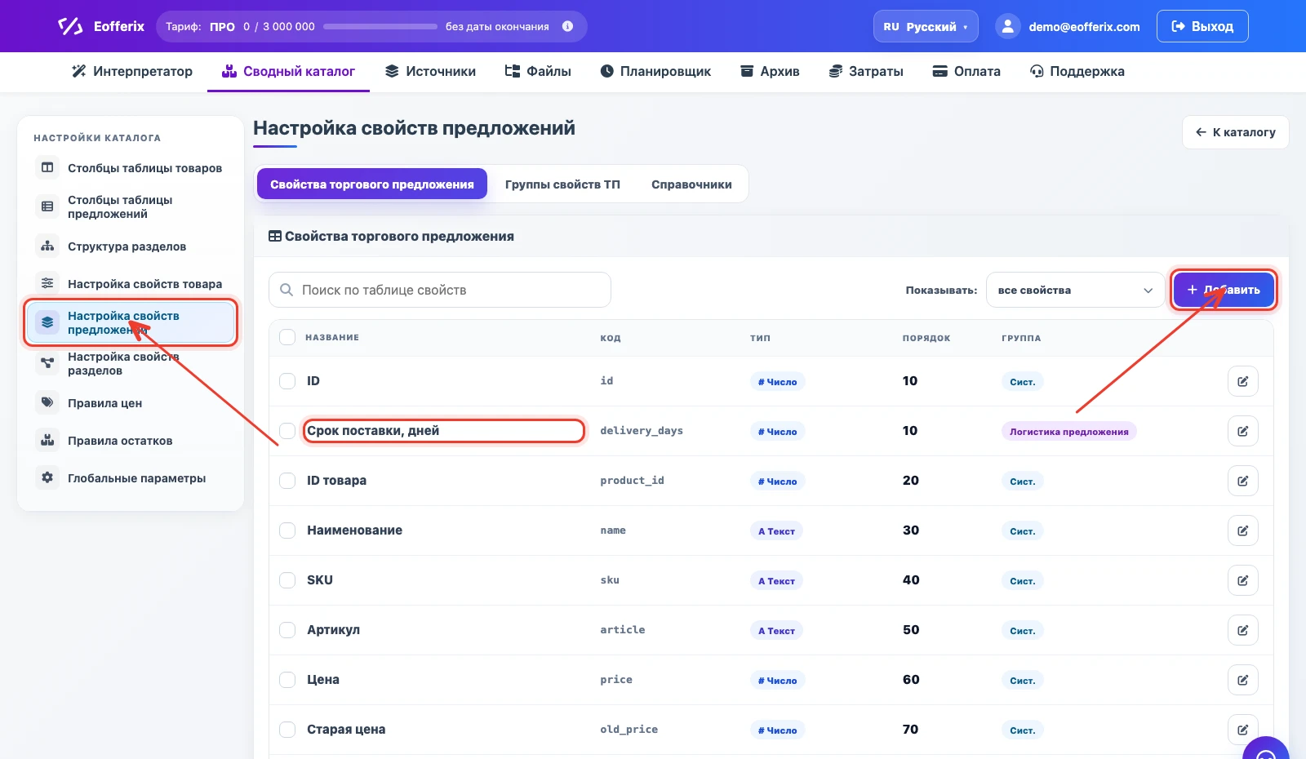Image resolution: width=1306 pixels, height=759 pixels.
Task: Select Свойства торгового предложения tab
Action: (372, 184)
